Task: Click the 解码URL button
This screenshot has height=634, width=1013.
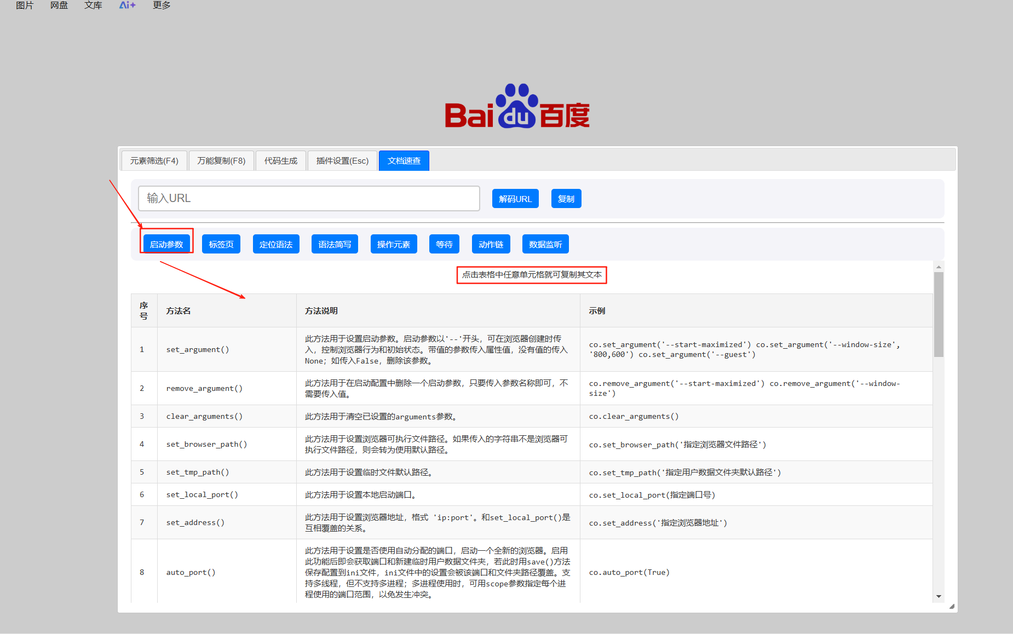Action: [x=515, y=199]
